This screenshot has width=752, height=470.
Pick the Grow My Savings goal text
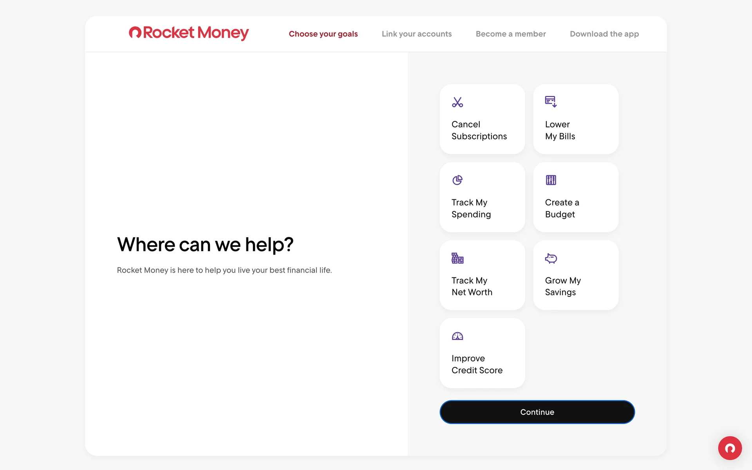coord(562,286)
